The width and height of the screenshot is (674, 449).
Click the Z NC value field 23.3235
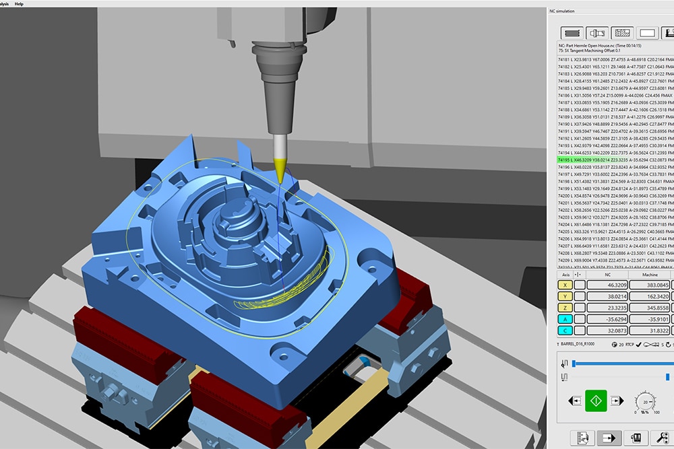point(607,308)
